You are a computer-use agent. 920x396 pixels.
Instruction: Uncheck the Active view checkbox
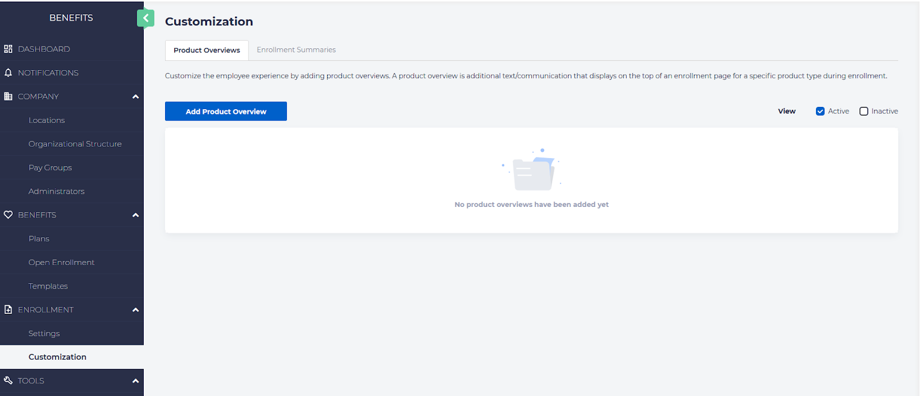820,112
